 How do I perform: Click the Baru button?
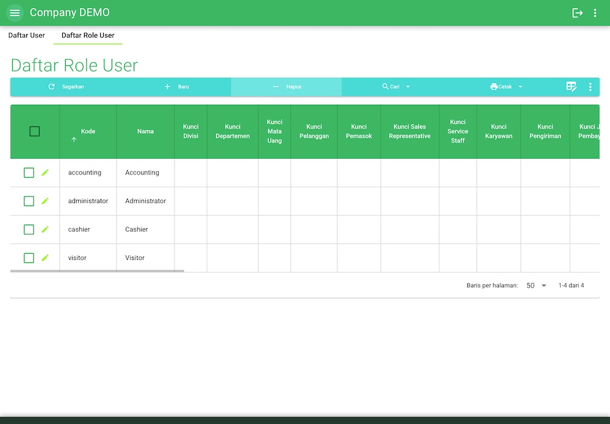pos(177,87)
